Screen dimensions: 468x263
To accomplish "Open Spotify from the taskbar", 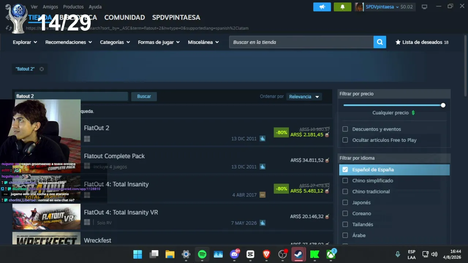I will (202, 254).
